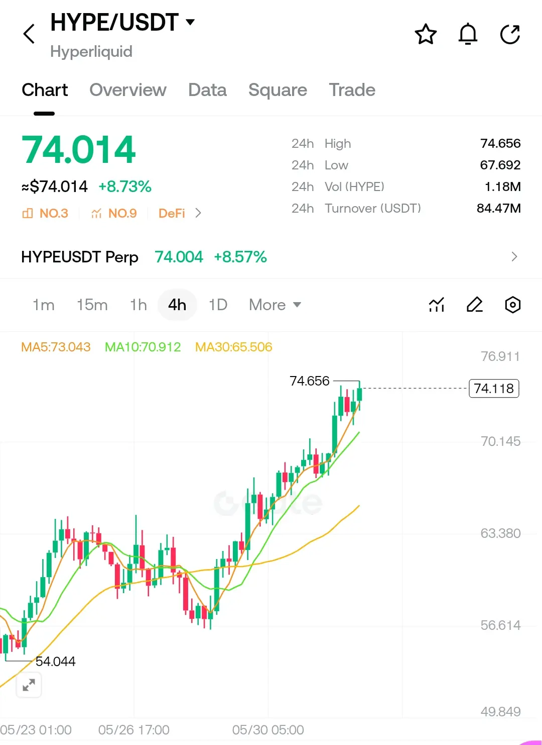Select the 1m timeframe
This screenshot has width=542, height=745.
coord(44,305)
